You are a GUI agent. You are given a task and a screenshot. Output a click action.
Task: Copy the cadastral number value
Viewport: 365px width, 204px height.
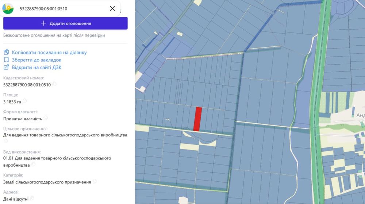click(54, 84)
